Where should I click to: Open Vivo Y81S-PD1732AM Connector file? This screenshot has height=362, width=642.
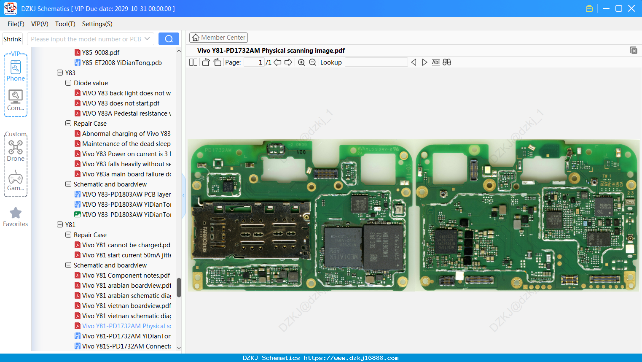[x=123, y=346]
